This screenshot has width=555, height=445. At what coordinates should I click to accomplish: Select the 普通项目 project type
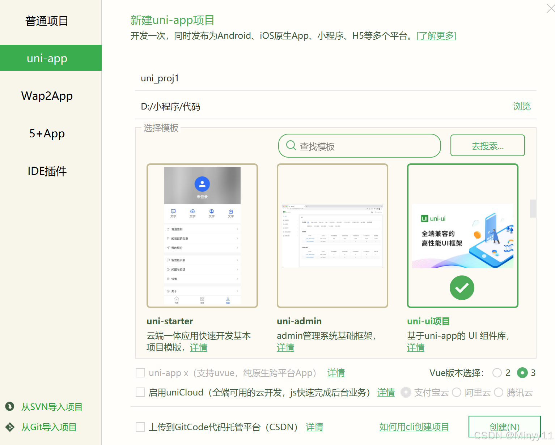coord(47,21)
